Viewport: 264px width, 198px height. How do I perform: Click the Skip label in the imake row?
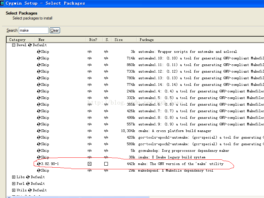click(x=45, y=157)
